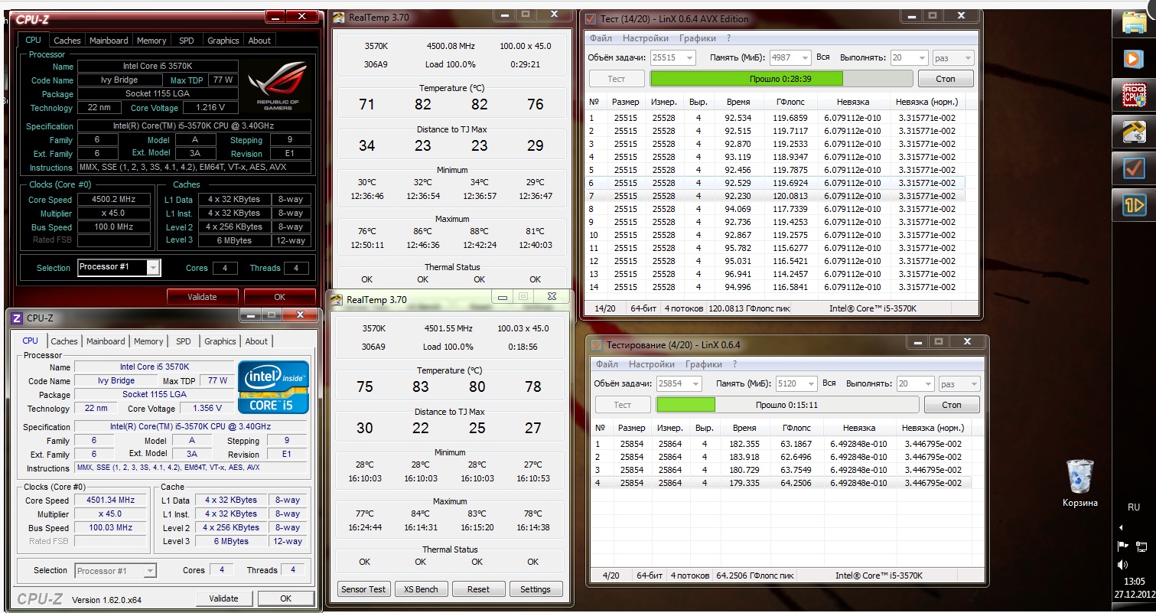The image size is (1156, 613).
Task: Click Reset button in RealTemp
Action: coord(478,589)
